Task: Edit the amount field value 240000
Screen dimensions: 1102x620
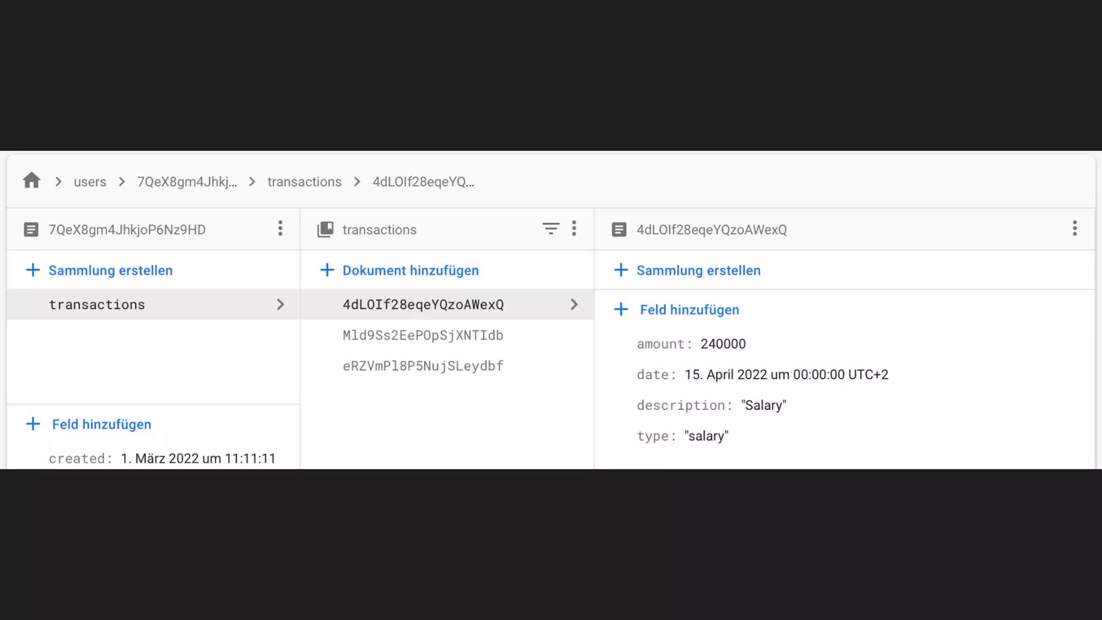Action: point(723,344)
